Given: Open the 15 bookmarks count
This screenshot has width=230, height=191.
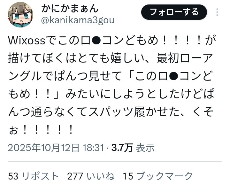Looking at the screenshot, I should tap(128, 176).
